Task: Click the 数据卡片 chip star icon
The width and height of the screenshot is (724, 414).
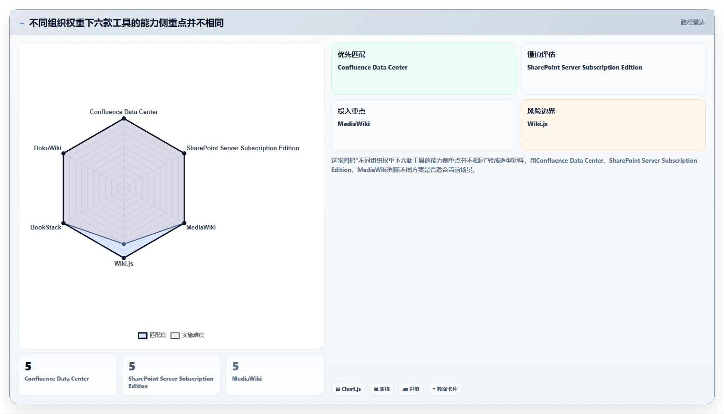Action: [x=434, y=389]
